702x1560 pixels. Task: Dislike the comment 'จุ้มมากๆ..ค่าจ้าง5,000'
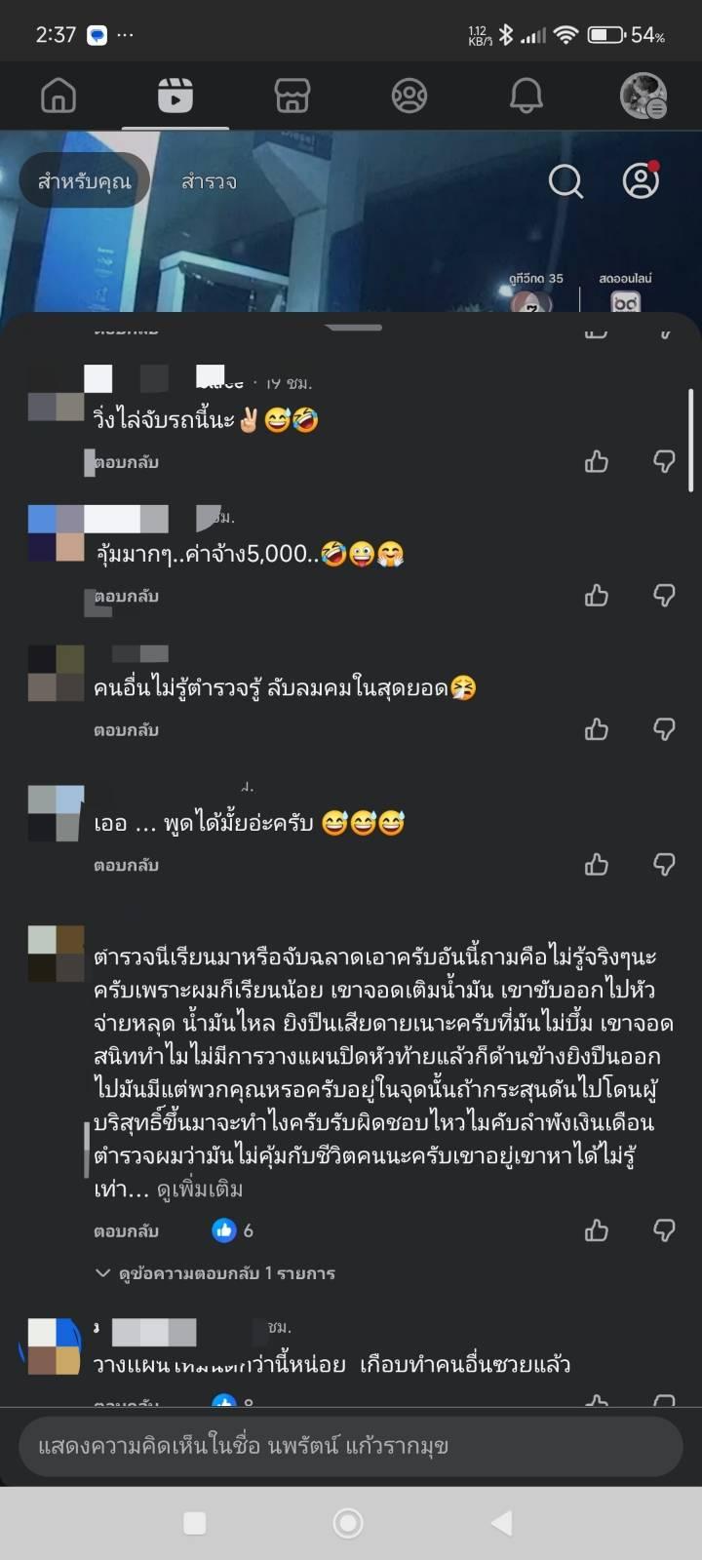point(664,595)
